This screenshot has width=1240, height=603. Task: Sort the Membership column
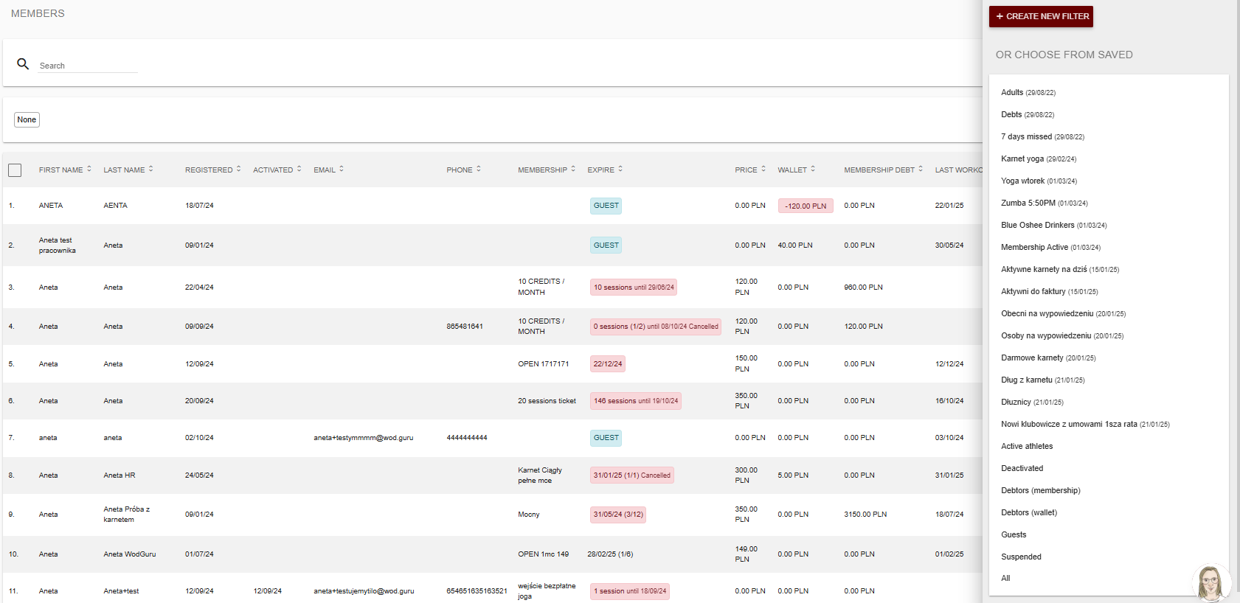[573, 169]
